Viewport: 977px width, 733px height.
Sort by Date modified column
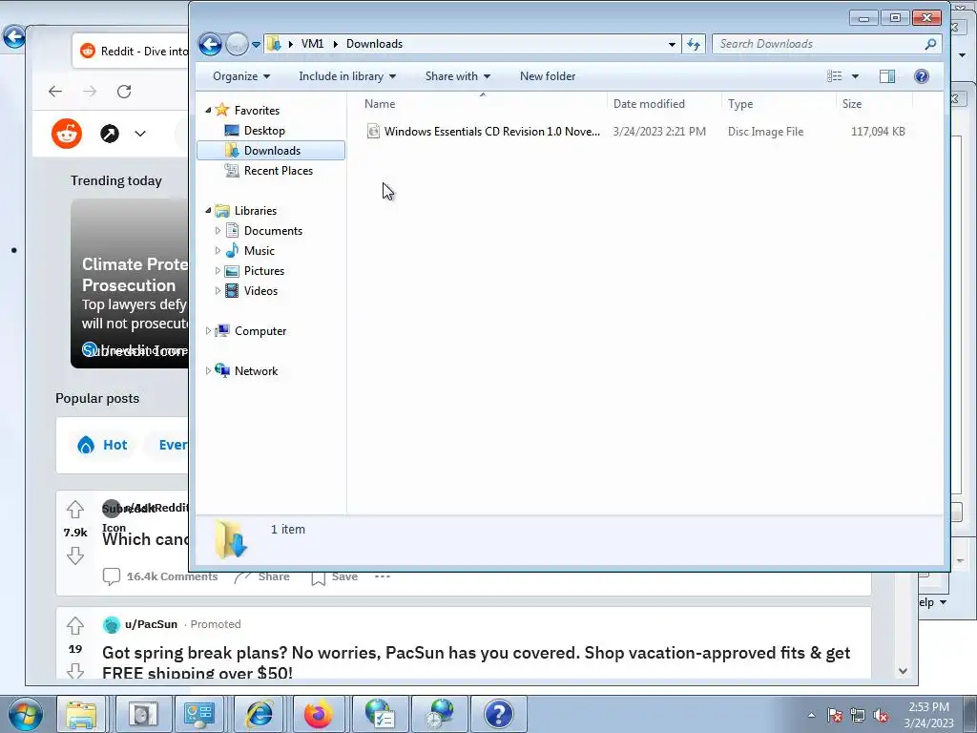tap(664, 104)
